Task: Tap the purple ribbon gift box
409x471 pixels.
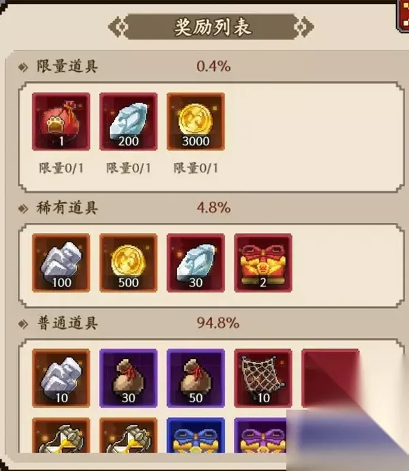Action: pos(260,436)
